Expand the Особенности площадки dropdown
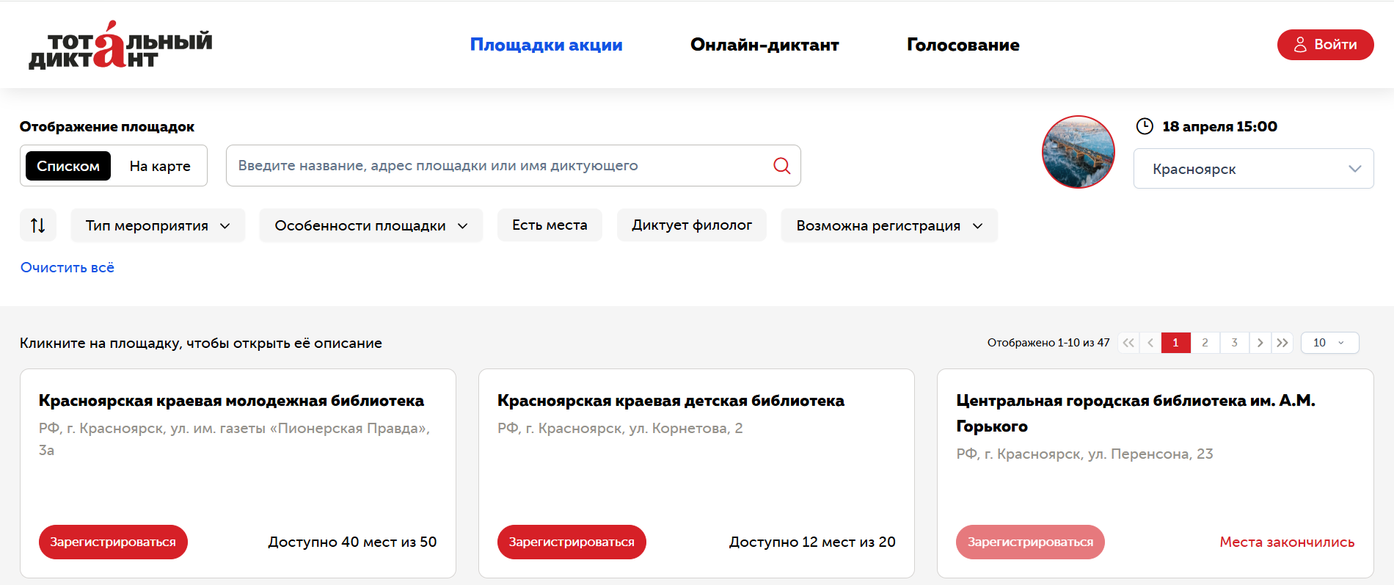The image size is (1394, 585). pyautogui.click(x=371, y=225)
